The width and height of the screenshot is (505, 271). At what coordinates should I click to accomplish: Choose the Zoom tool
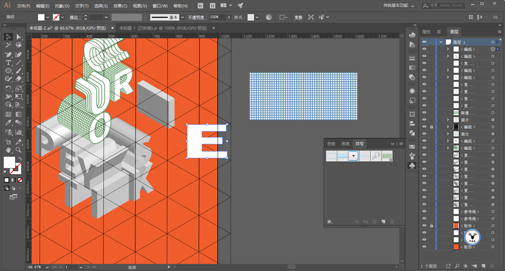[x=19, y=150]
